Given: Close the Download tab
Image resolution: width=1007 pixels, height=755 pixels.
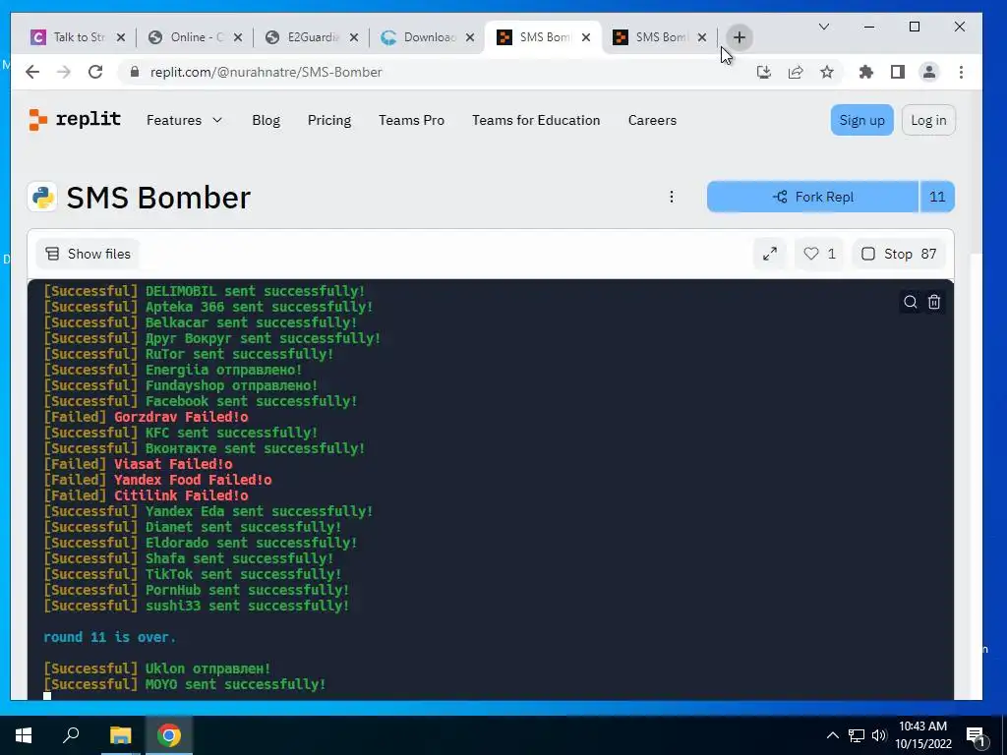Looking at the screenshot, I should coord(470,37).
